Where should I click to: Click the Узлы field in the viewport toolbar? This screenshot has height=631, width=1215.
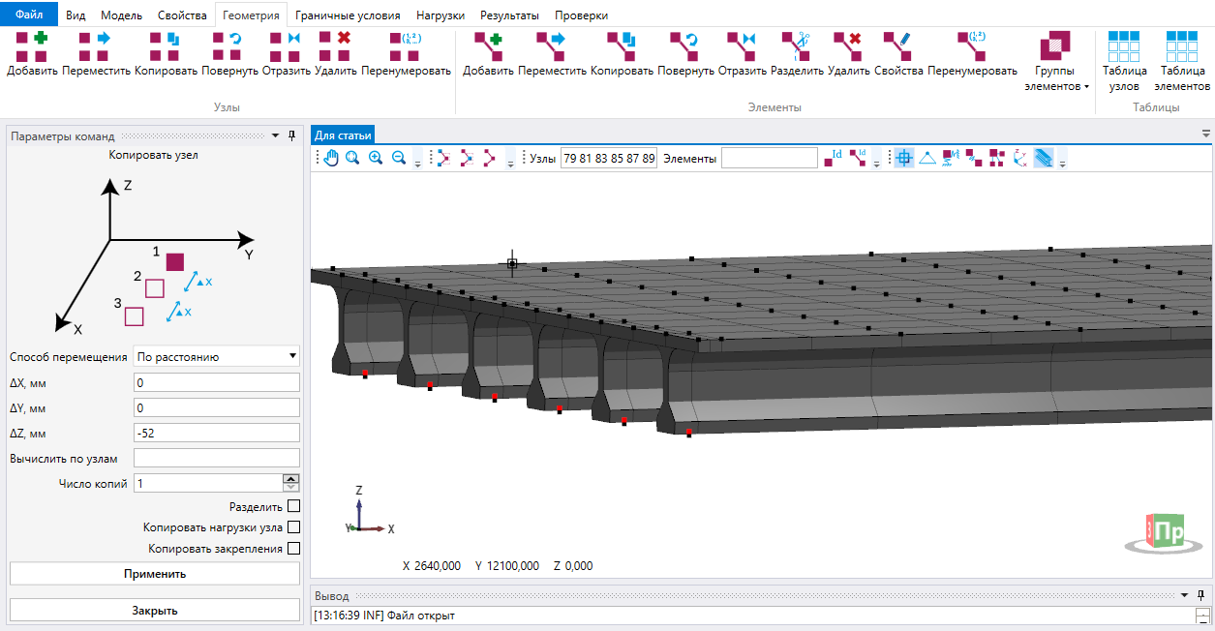609,159
